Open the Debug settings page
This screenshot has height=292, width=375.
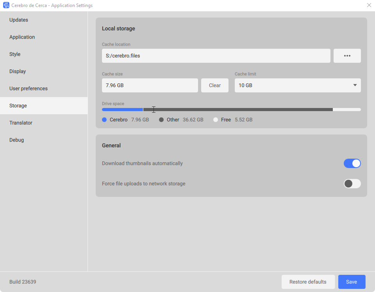click(x=16, y=140)
